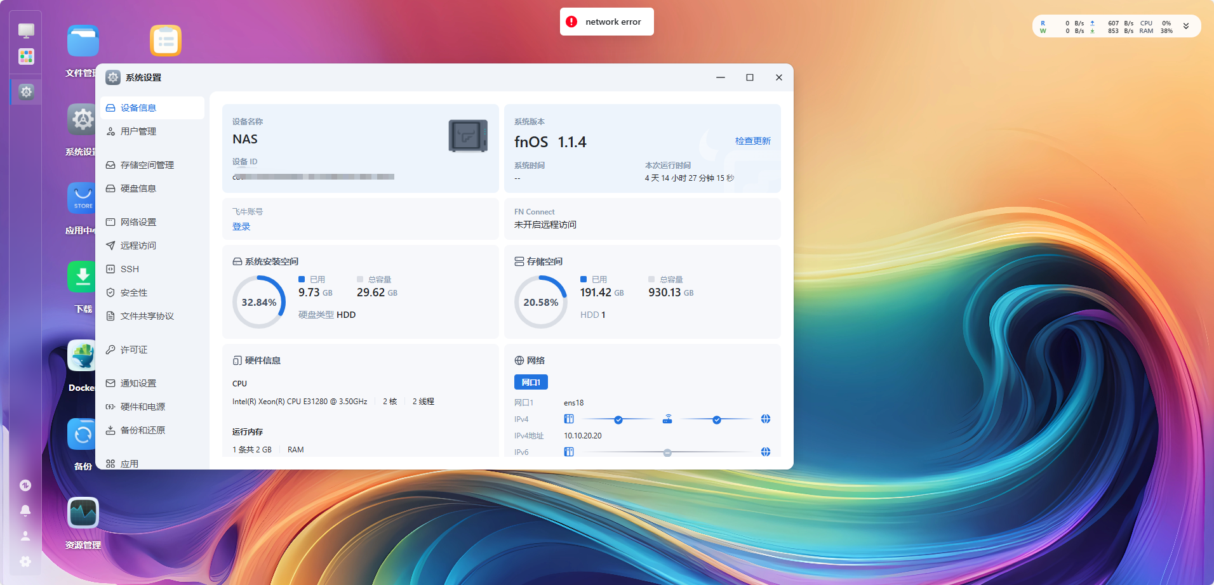The image size is (1214, 585).
Task: Open the SSH settings section
Action: pyautogui.click(x=152, y=269)
